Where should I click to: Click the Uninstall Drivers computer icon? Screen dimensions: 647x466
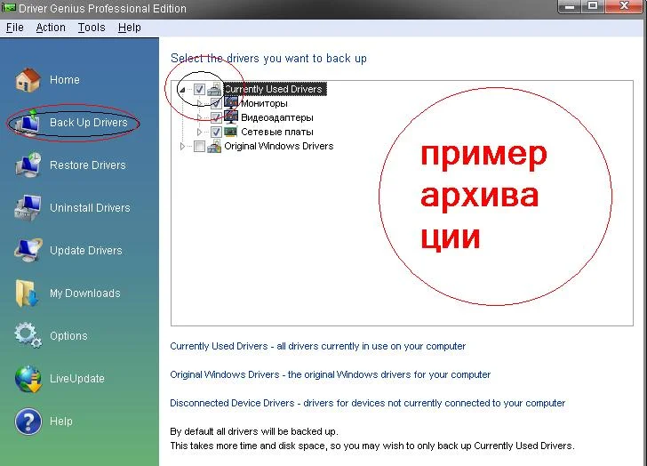28,207
